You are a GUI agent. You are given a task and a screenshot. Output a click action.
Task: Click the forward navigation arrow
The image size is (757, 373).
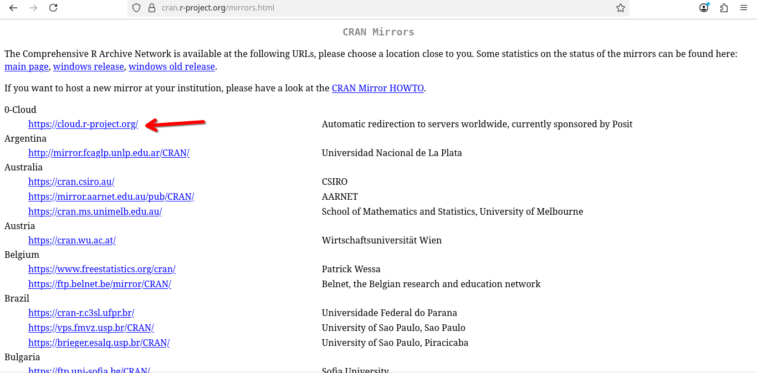pos(33,8)
